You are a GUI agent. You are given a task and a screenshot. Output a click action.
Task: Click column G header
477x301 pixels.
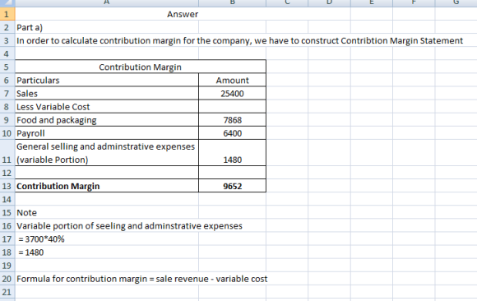[456, 3]
